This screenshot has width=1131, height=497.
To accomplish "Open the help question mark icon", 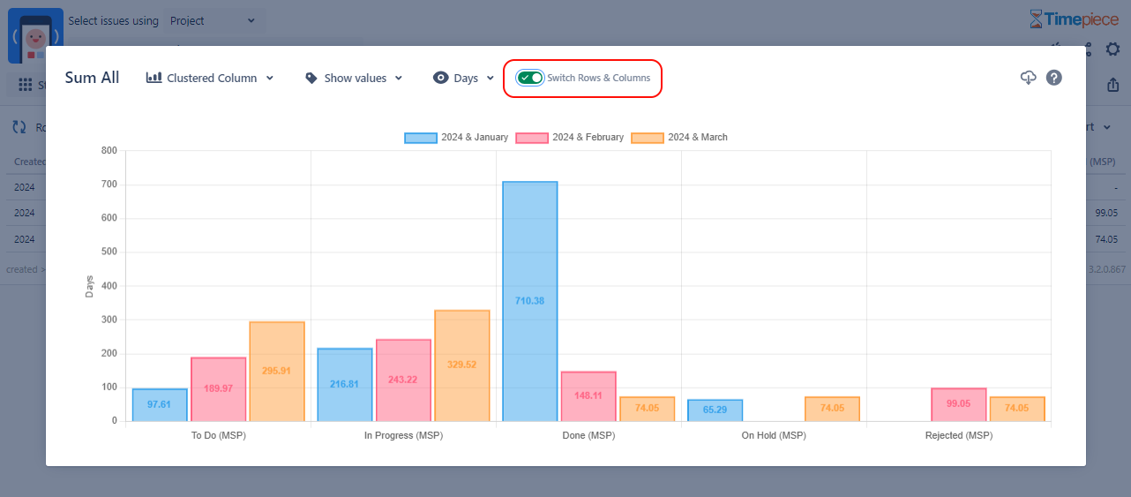I will pos(1053,78).
